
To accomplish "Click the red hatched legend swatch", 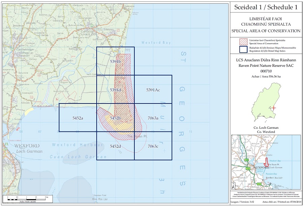I will pyautogui.click(x=243, y=42).
